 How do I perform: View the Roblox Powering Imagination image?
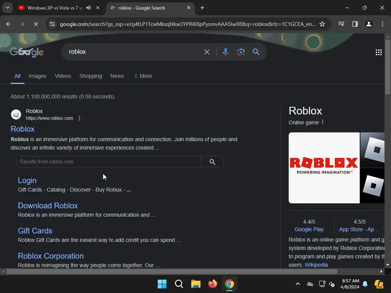pos(324,168)
